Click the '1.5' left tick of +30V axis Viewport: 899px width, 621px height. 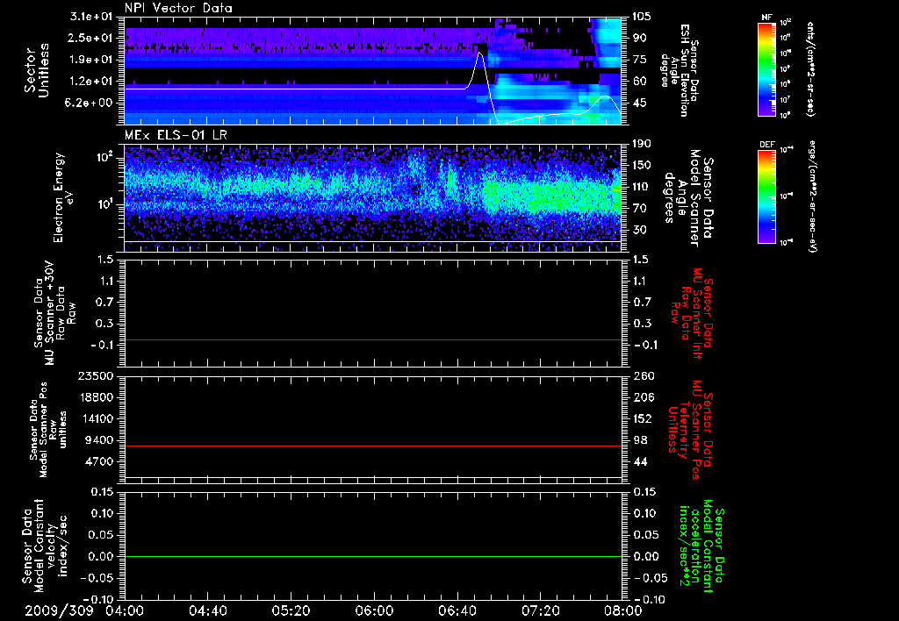(105, 260)
